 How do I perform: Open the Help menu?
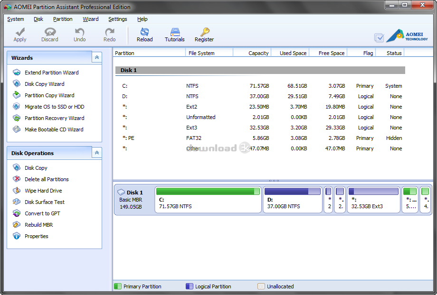click(x=142, y=19)
